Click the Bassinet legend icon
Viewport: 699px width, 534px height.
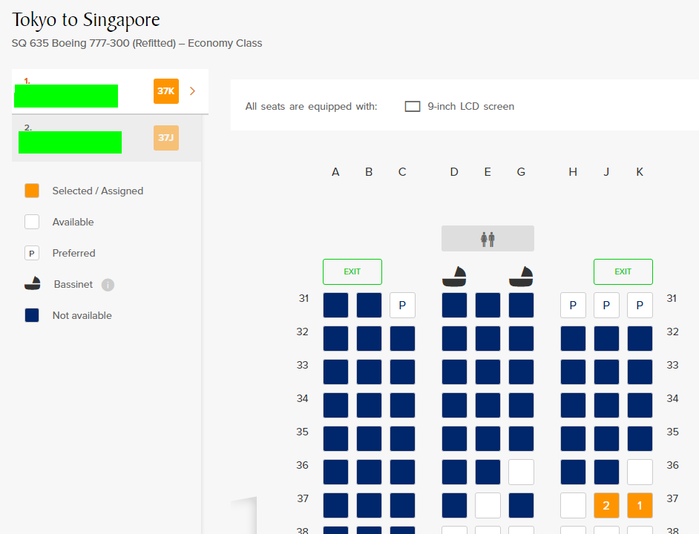click(32, 284)
